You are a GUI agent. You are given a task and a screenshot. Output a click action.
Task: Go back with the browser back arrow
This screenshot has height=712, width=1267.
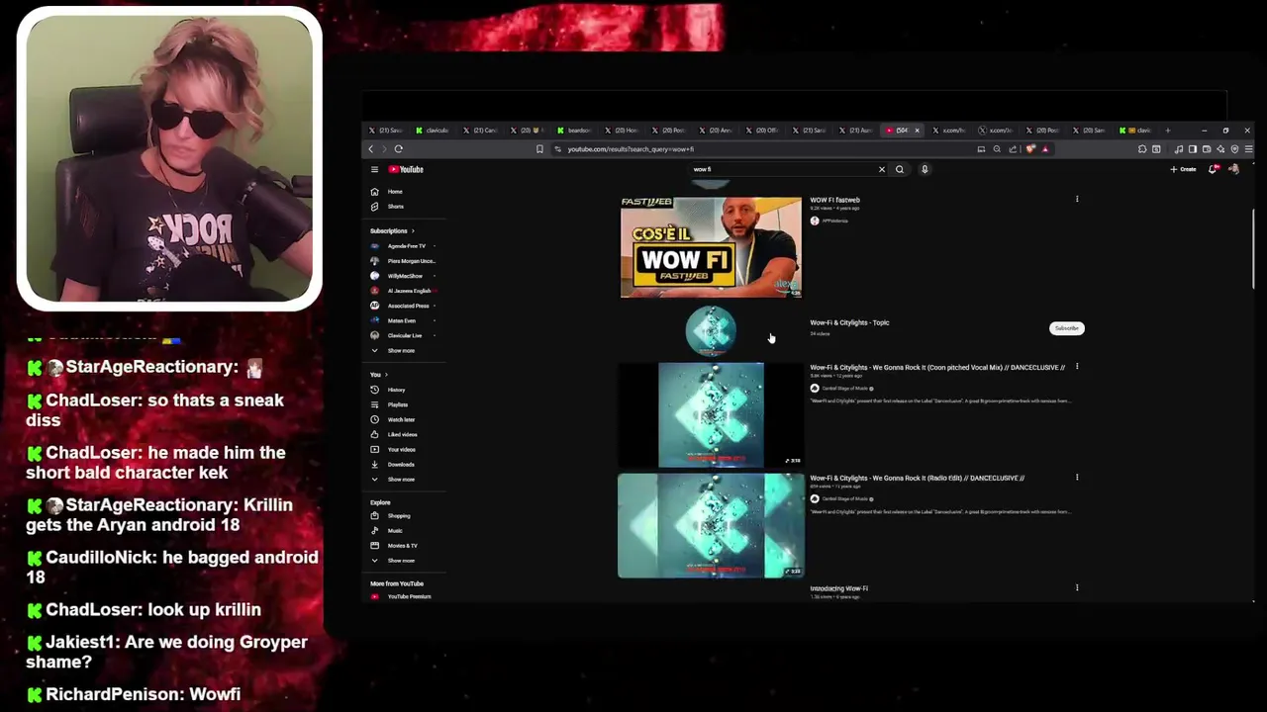click(371, 149)
